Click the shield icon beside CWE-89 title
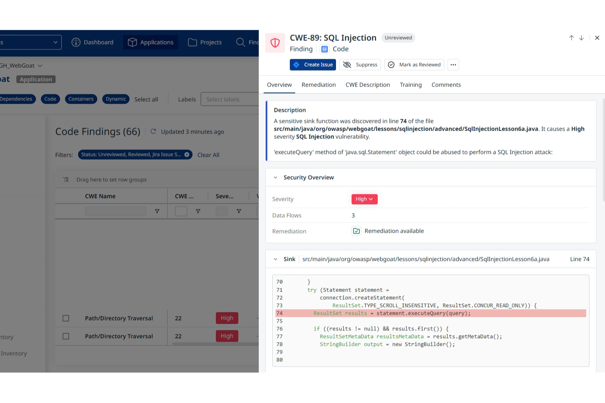 (x=275, y=42)
